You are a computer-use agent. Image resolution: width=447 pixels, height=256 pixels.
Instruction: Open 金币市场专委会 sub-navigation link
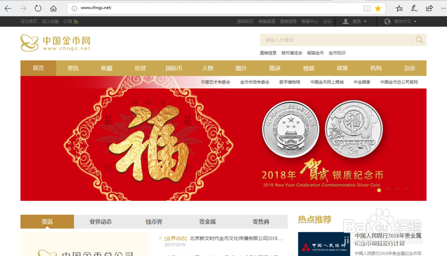pyautogui.click(x=255, y=82)
